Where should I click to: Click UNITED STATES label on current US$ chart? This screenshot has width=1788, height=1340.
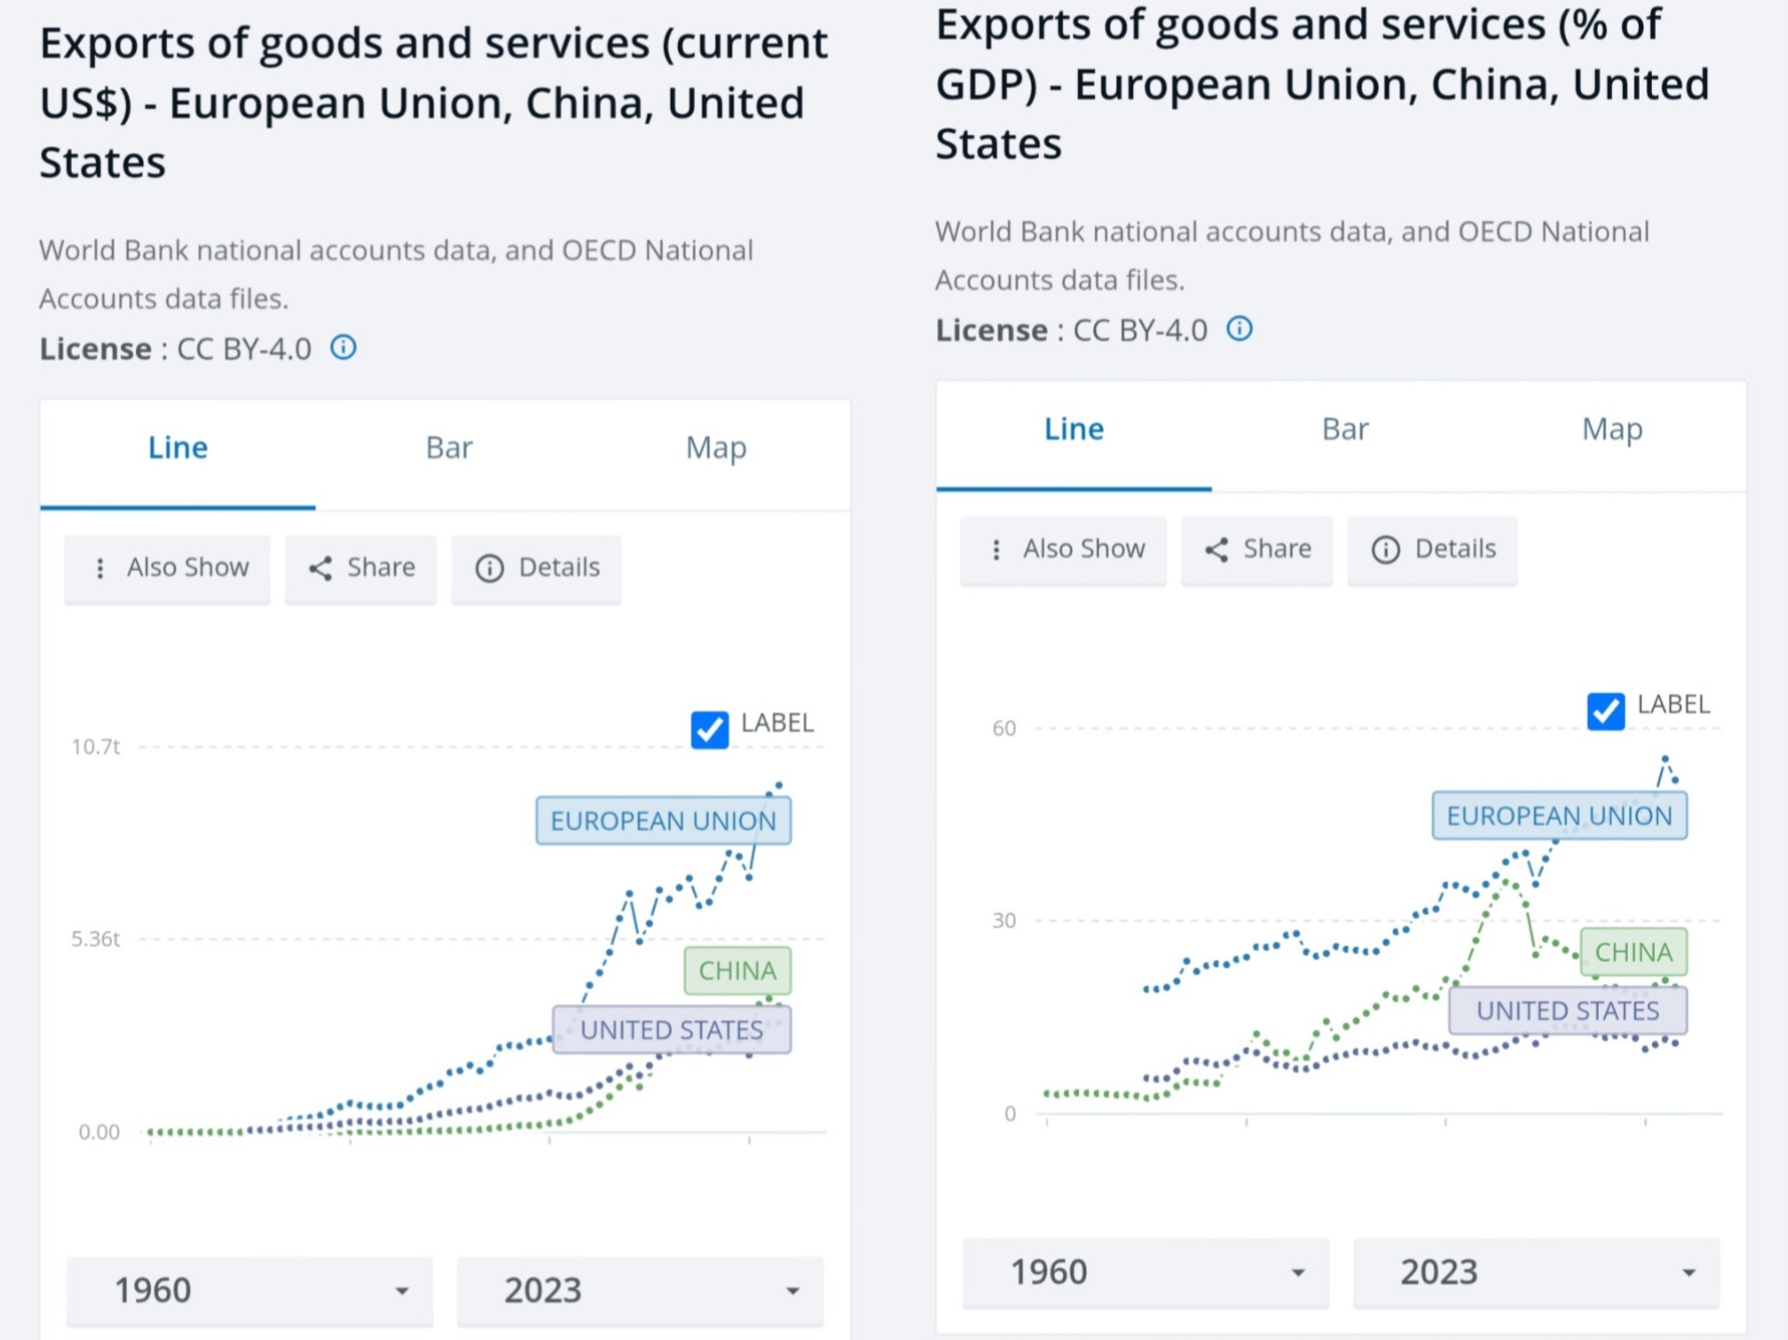click(x=672, y=1030)
